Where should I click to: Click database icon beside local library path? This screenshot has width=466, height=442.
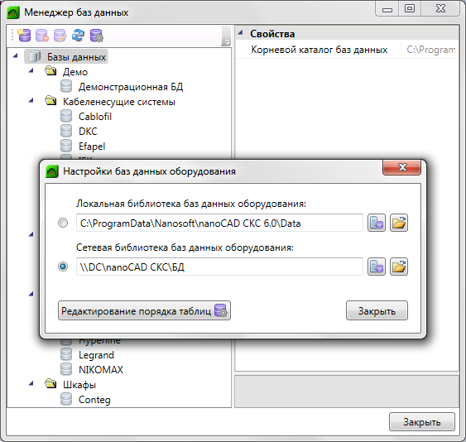click(377, 223)
